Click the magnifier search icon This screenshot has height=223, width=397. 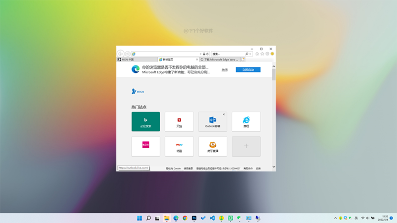tap(247, 54)
